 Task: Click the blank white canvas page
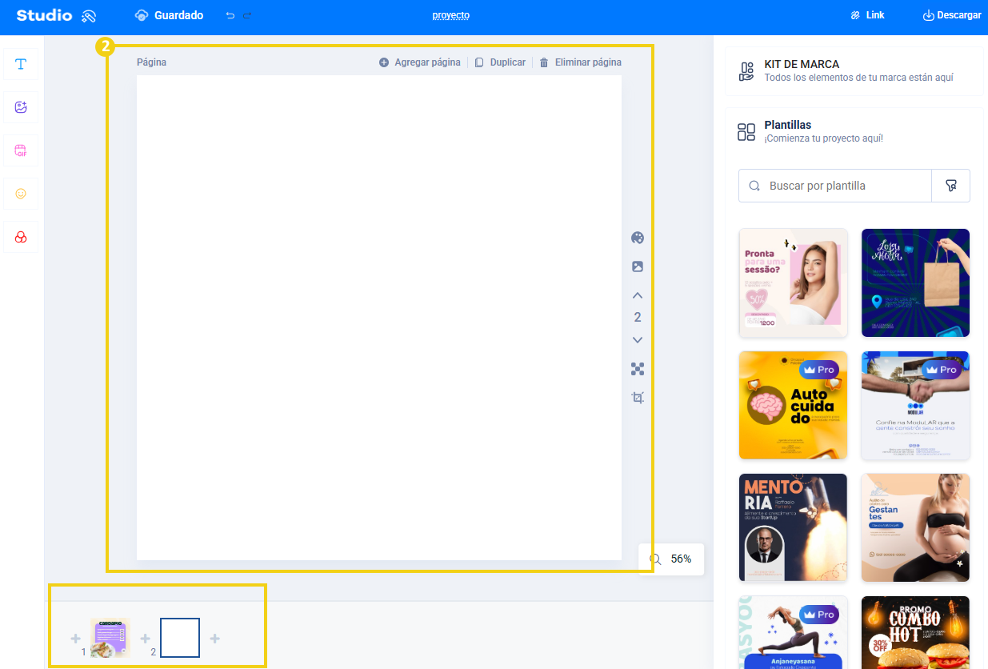[379, 318]
